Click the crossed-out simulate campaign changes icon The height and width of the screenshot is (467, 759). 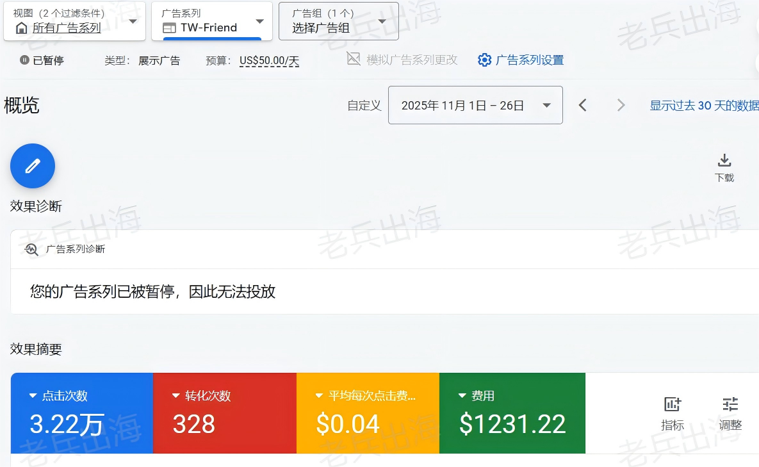pyautogui.click(x=354, y=60)
